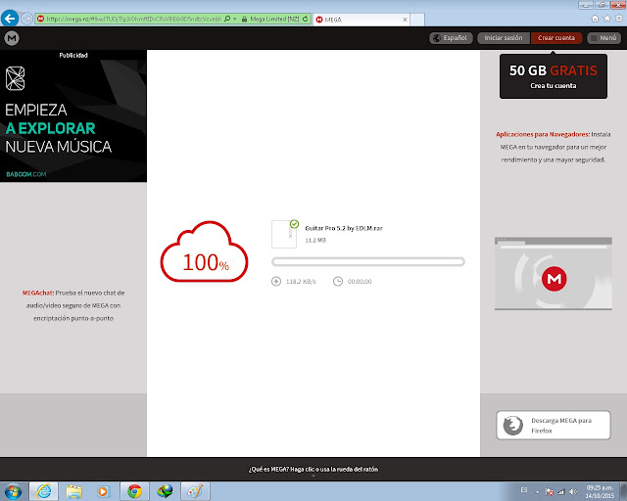Screen dimensions: 627x501
Task: Click the download speed icon
Action: (276, 281)
